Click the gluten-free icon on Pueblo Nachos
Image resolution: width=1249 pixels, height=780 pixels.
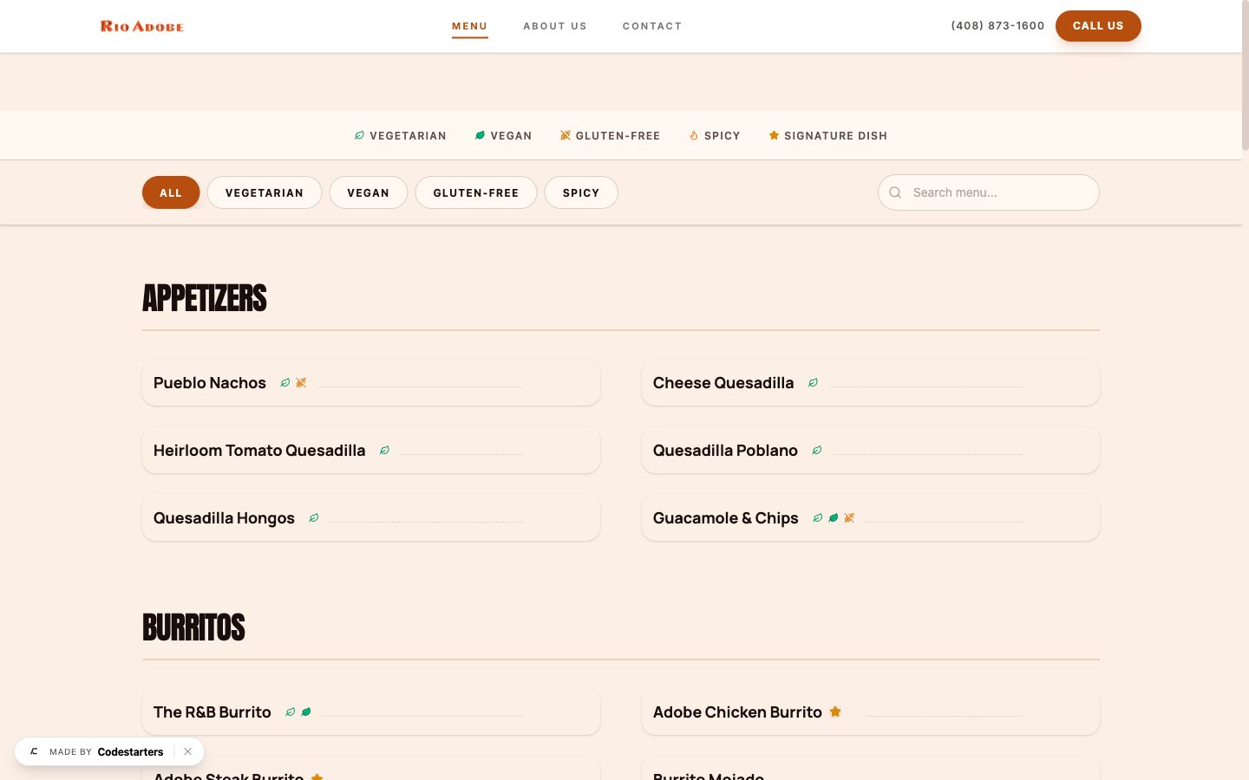pyautogui.click(x=301, y=382)
